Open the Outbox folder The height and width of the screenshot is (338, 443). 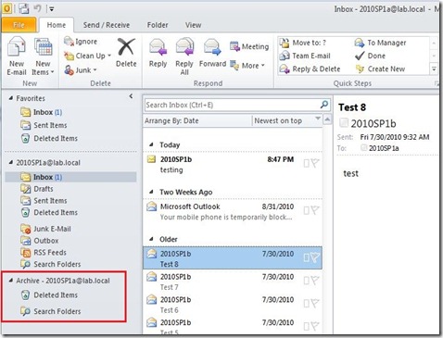pos(40,241)
